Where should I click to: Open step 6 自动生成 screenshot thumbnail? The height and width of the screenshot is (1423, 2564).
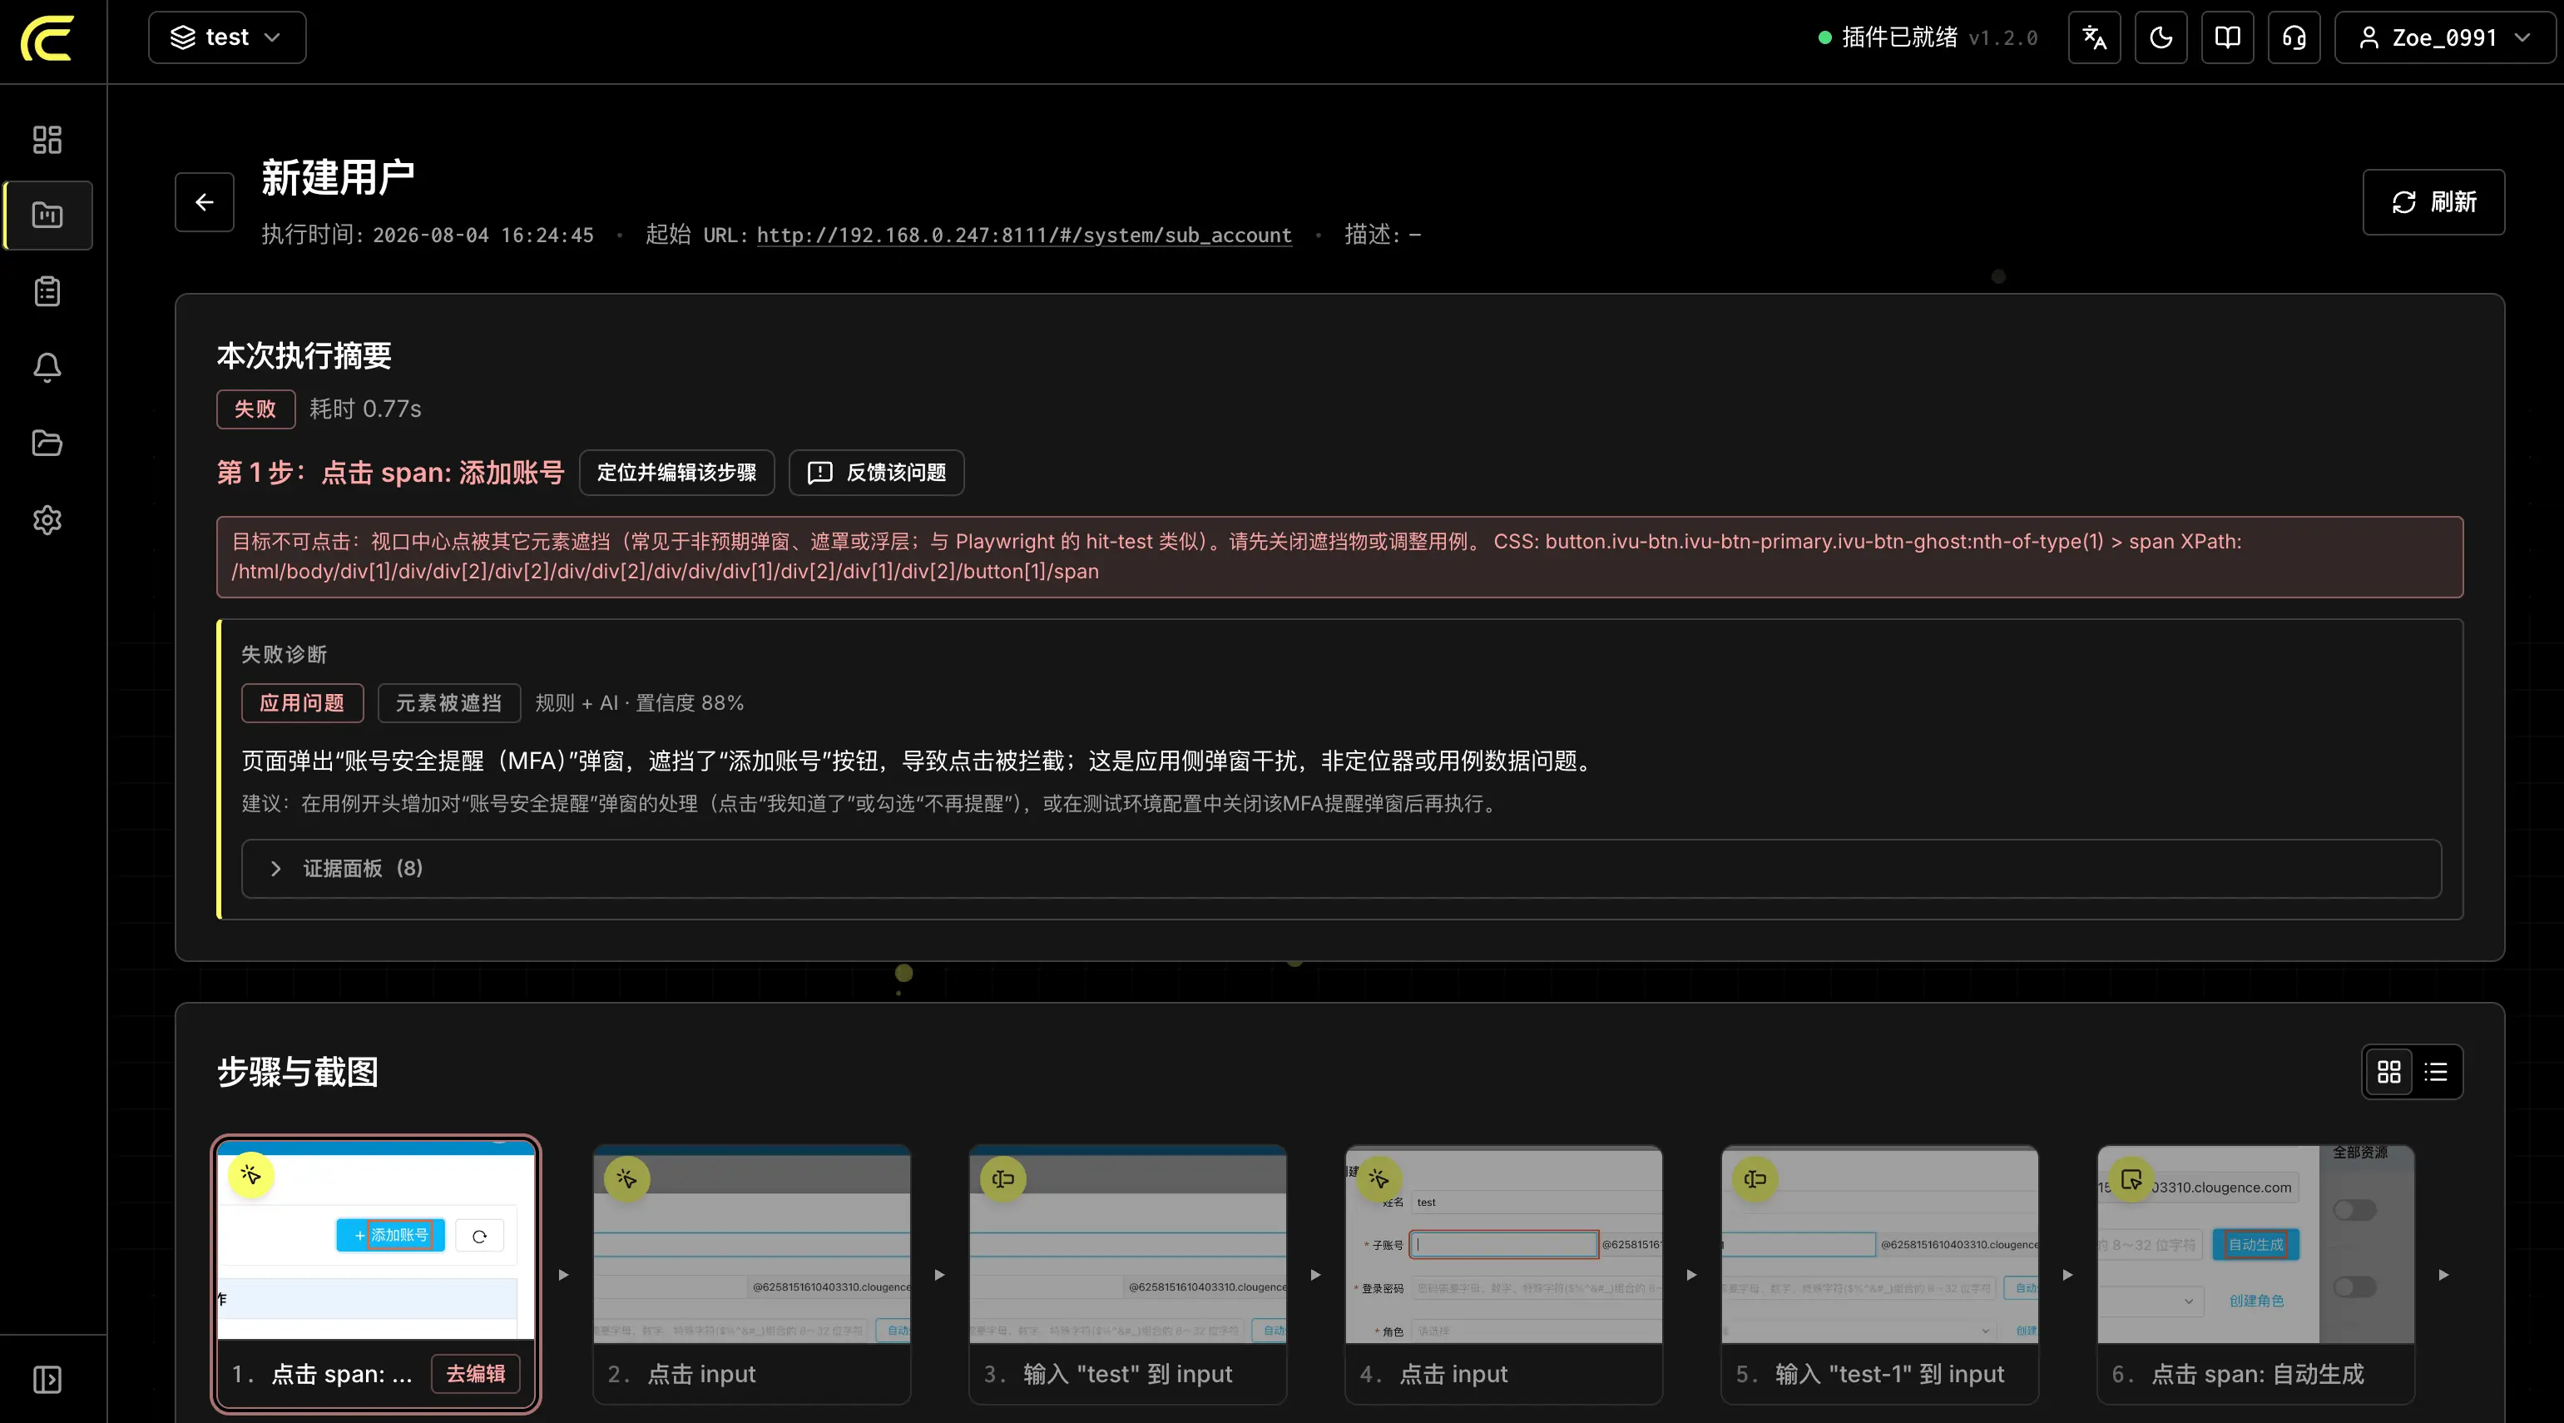click(x=2255, y=1244)
